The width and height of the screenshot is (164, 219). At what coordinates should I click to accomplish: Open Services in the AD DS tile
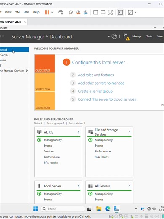[49, 151]
